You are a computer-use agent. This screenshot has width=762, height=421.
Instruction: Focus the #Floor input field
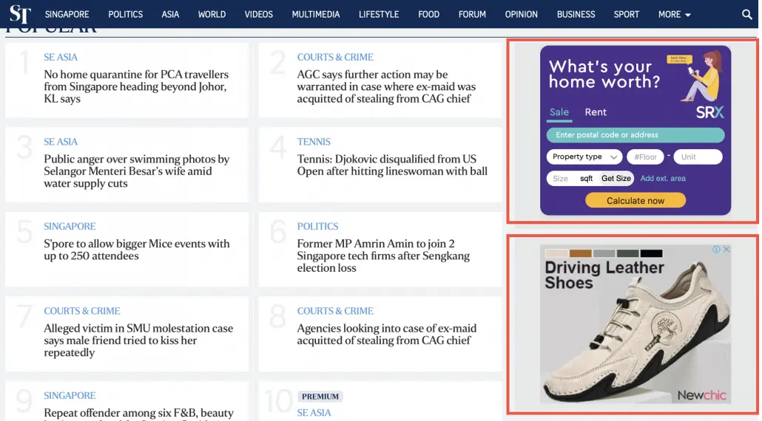click(x=645, y=157)
